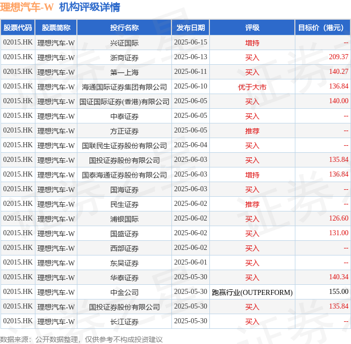Select the 长江证券 cell
The height and width of the screenshot is (344, 351).
pos(124,322)
